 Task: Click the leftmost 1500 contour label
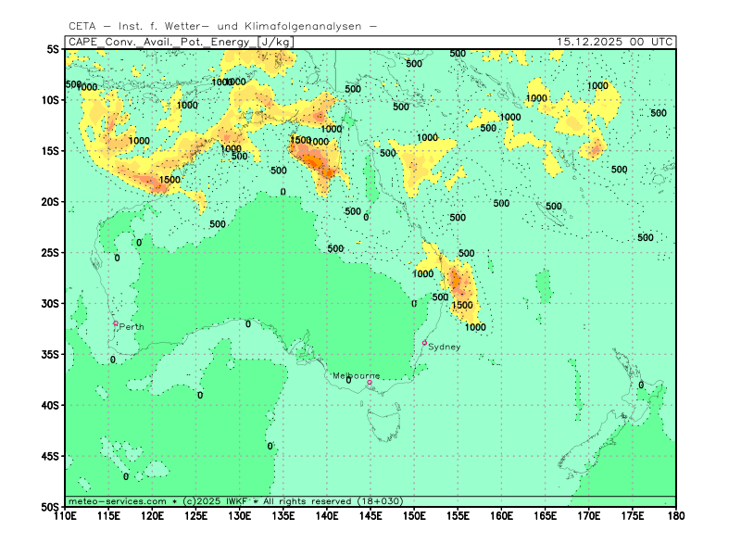click(170, 180)
